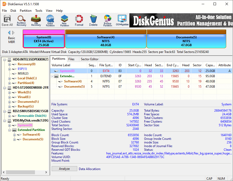The width and height of the screenshot is (233, 181).
Task: Start Quick Partition from the toolbar
Action: tap(50, 20)
